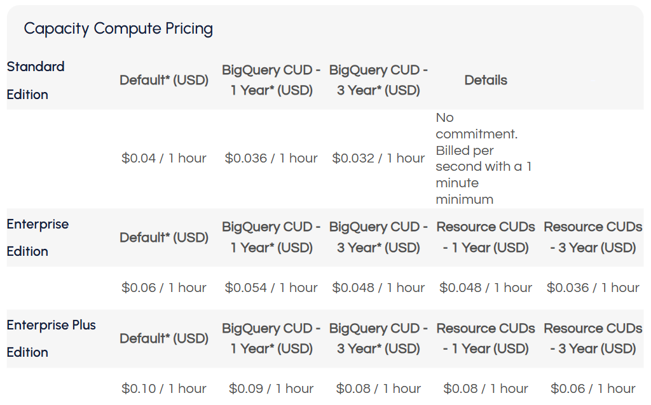
Task: Click the Details column header
Action: 486,81
